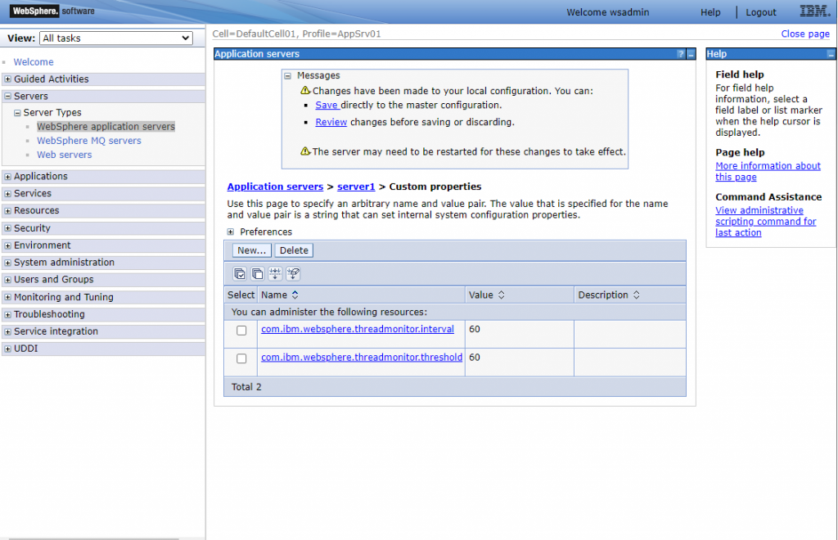
Task: Sort by Name column arrows
Action: [295, 295]
